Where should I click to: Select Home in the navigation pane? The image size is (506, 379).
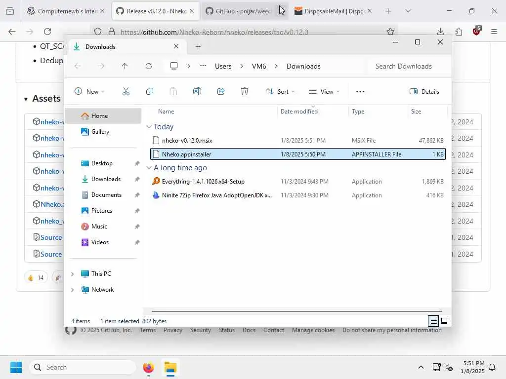(x=103, y=115)
